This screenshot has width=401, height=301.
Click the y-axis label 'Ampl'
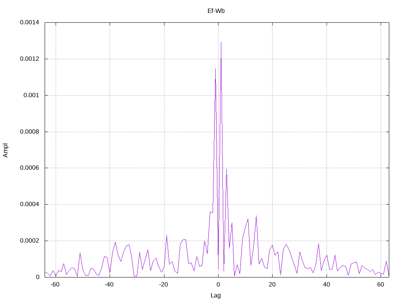5,150
